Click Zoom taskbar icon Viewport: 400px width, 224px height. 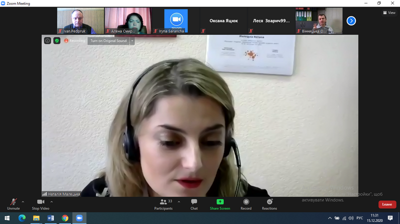click(x=79, y=218)
